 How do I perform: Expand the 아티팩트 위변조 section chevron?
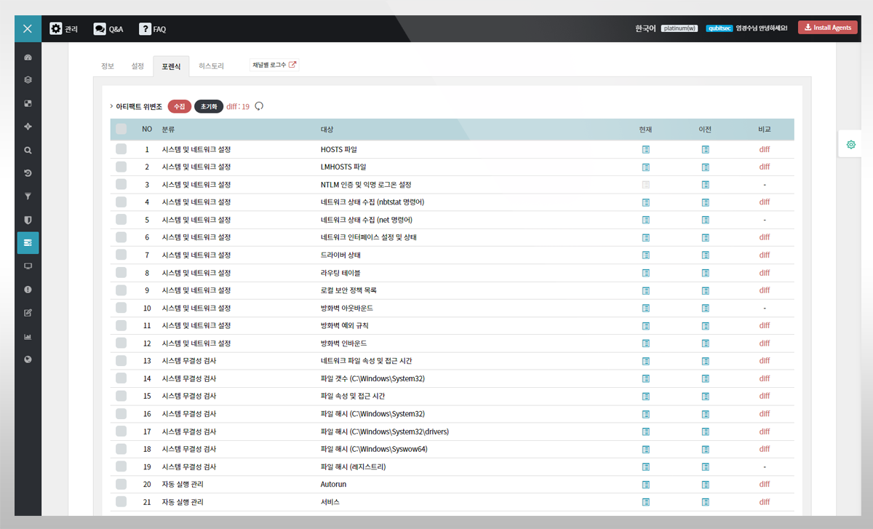[x=111, y=106]
